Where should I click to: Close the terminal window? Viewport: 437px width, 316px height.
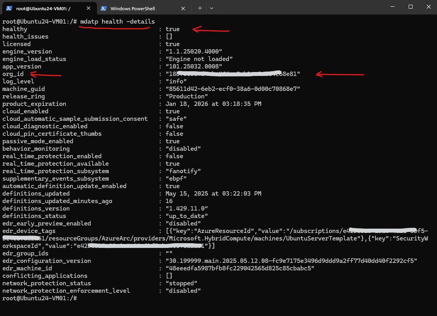click(x=429, y=6)
